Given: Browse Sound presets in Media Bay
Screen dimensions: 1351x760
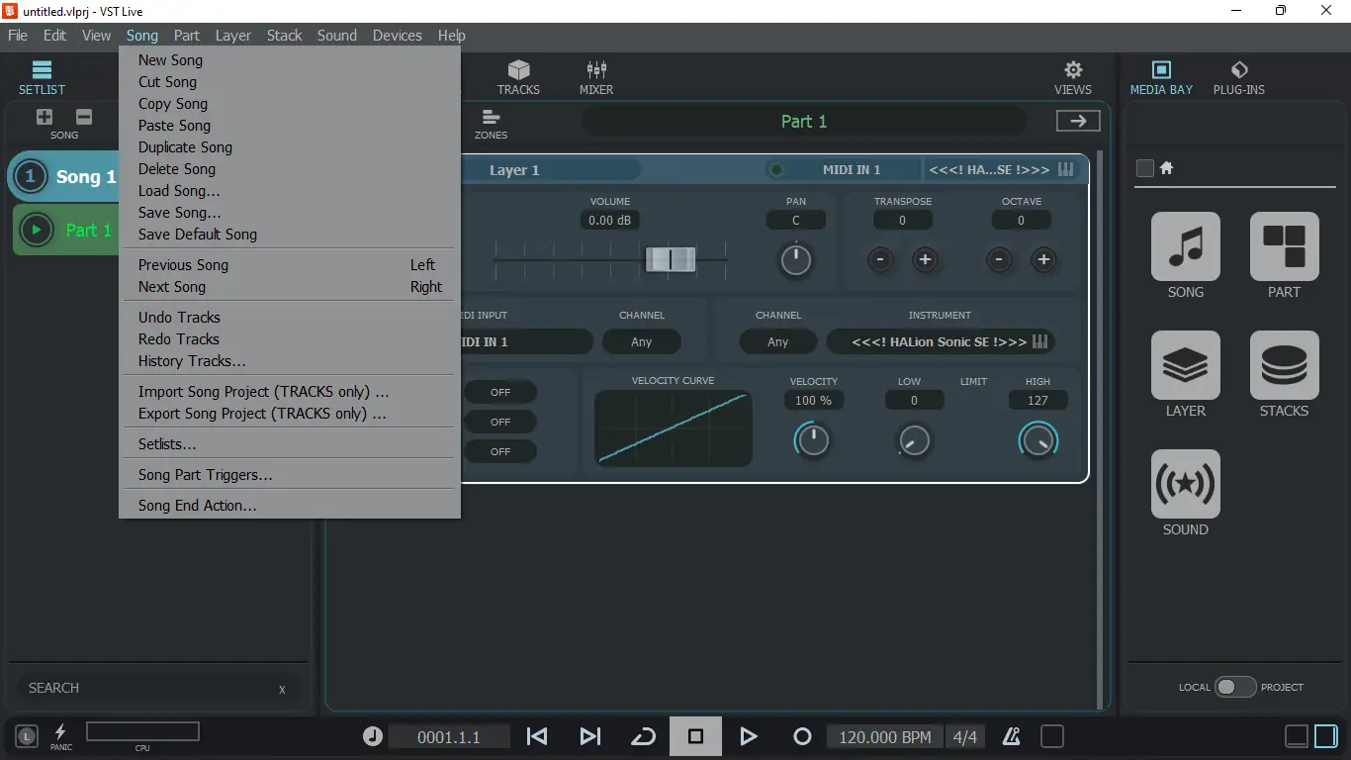Looking at the screenshot, I should [x=1186, y=484].
